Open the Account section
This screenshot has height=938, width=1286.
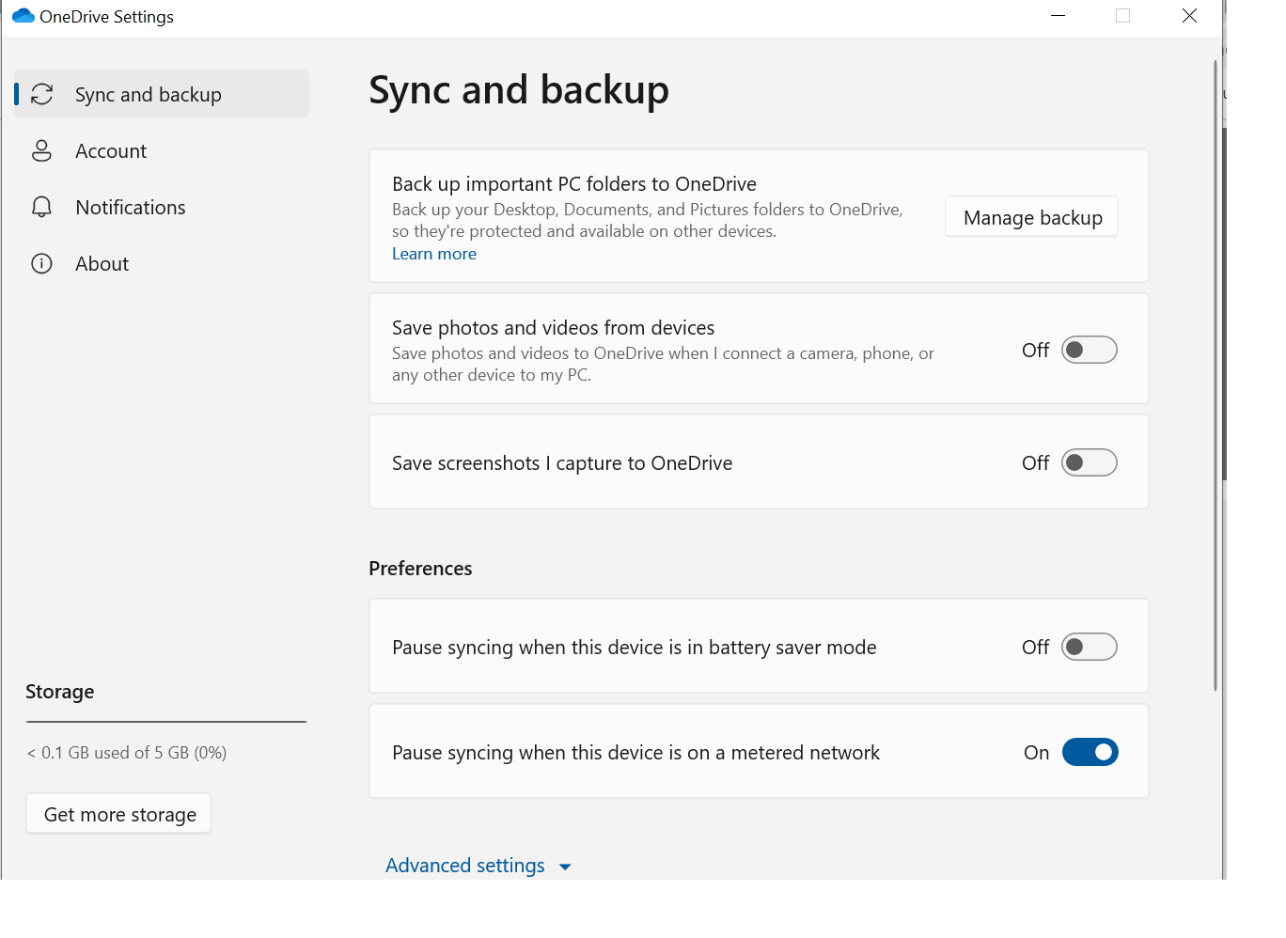[x=162, y=150]
